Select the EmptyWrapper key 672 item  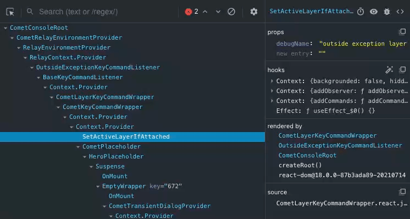[142, 187]
